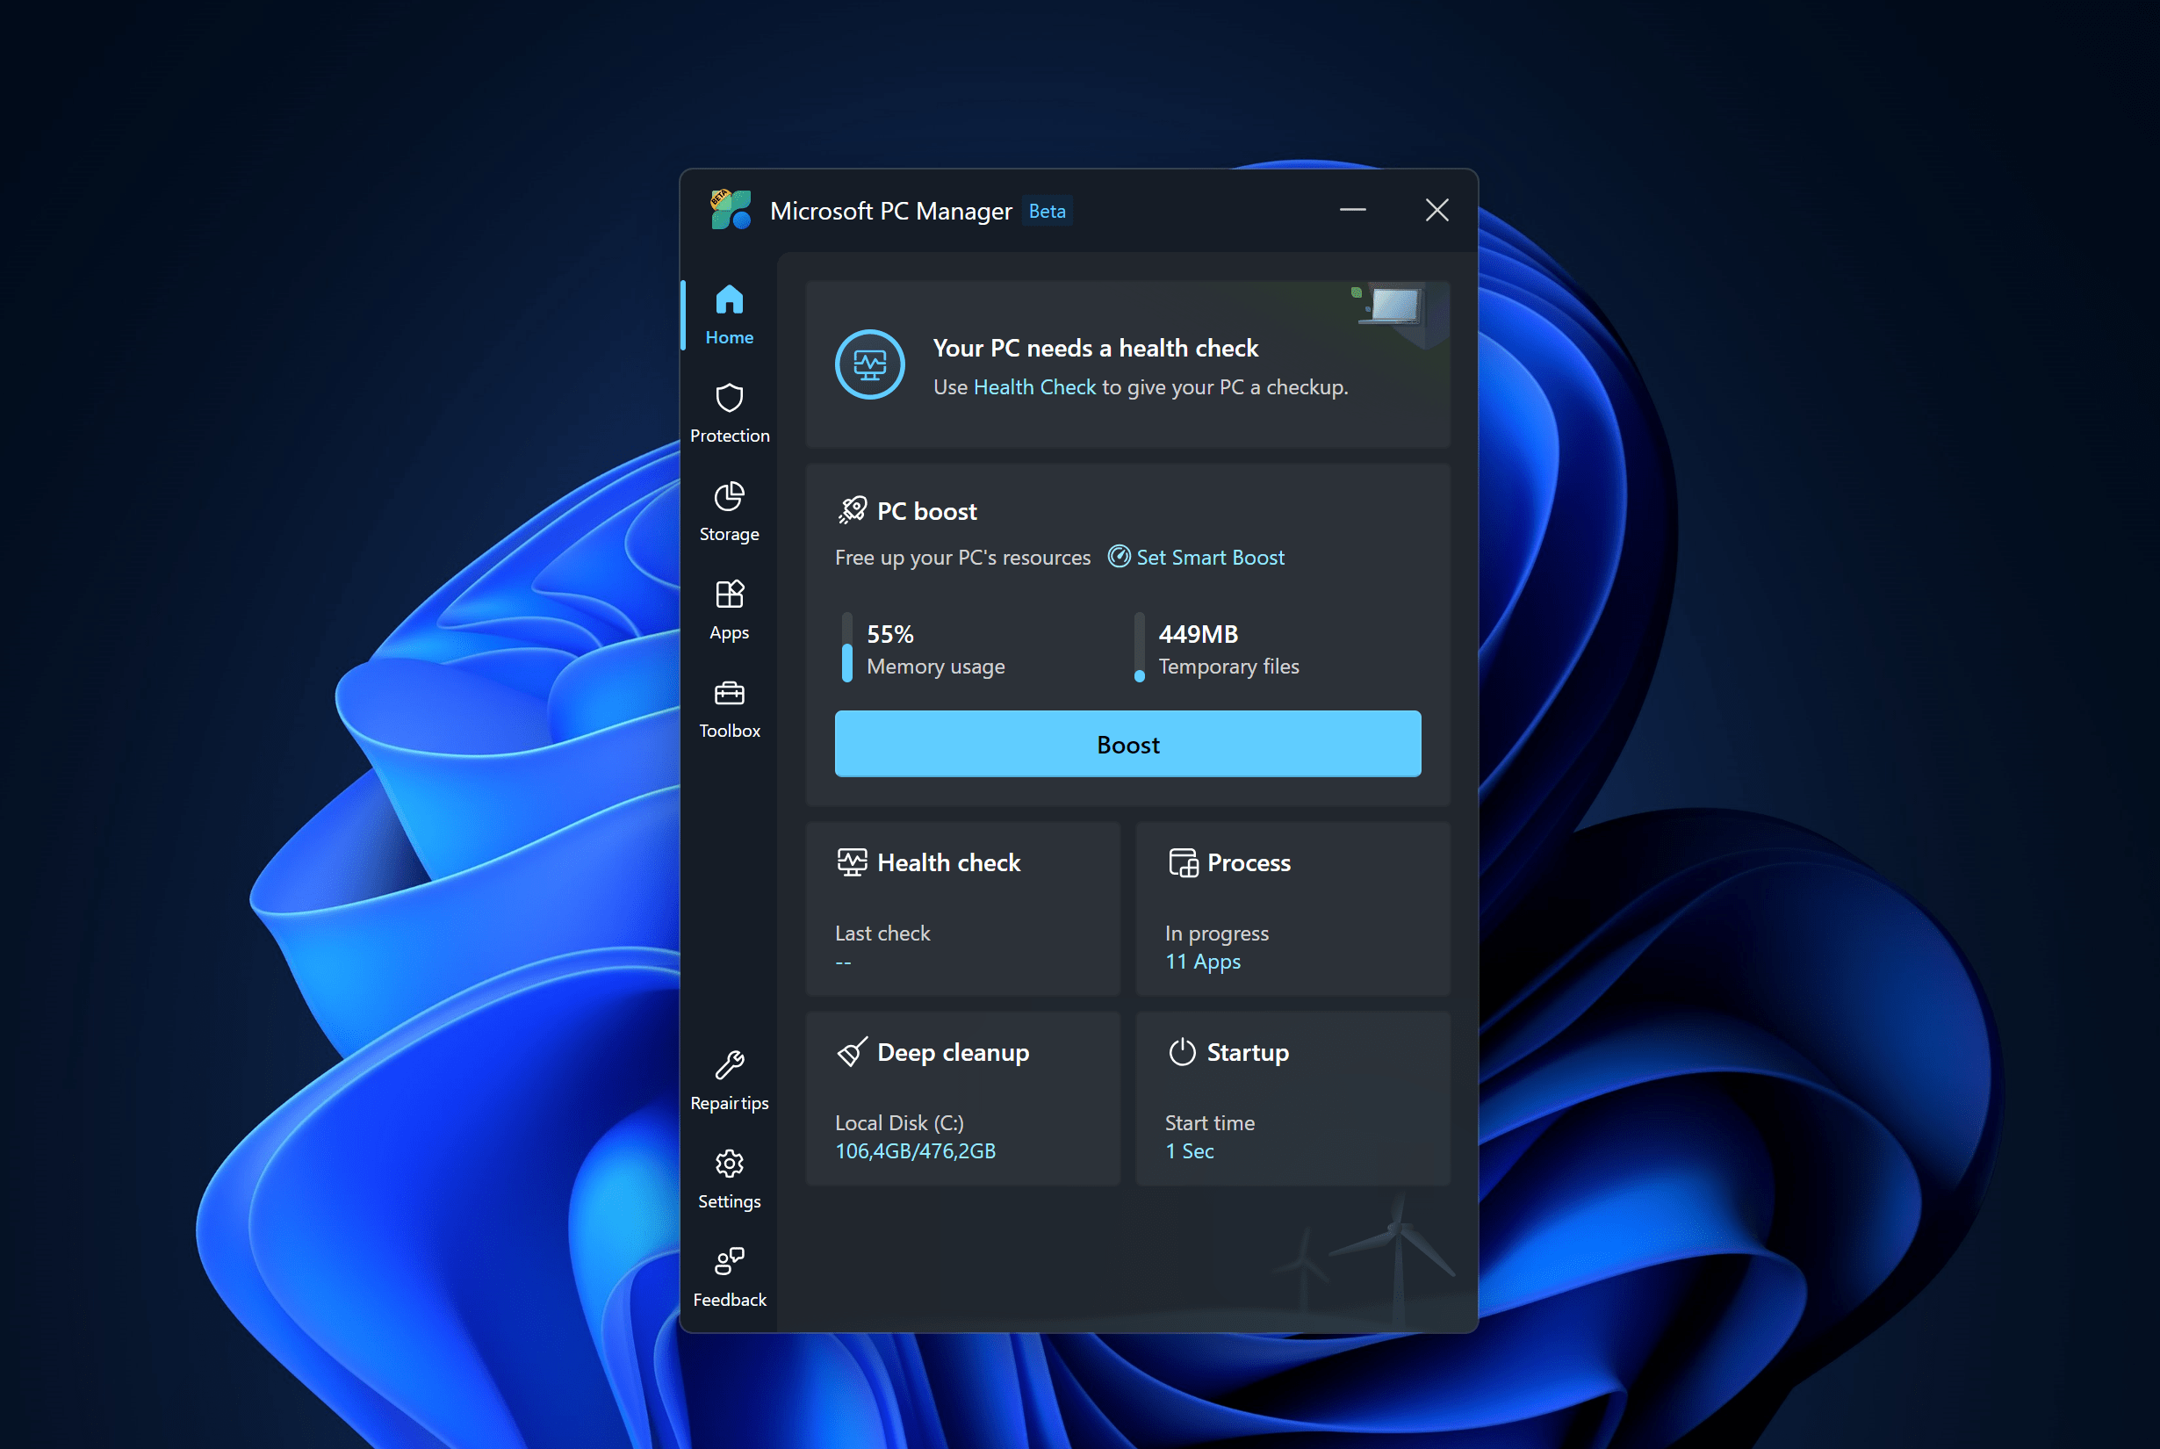Open the Deep cleanup broom icon
Screen dimensions: 2160x1449
tap(852, 1052)
